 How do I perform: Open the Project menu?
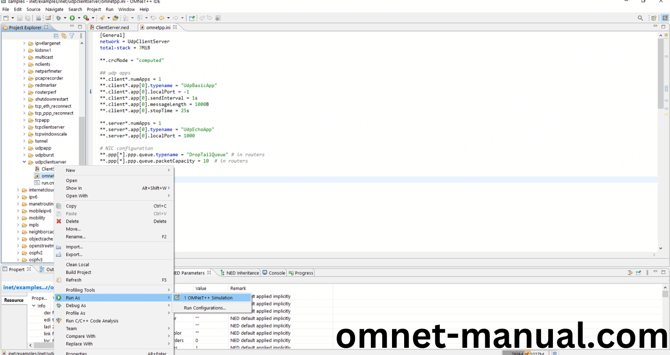pyautogui.click(x=94, y=9)
